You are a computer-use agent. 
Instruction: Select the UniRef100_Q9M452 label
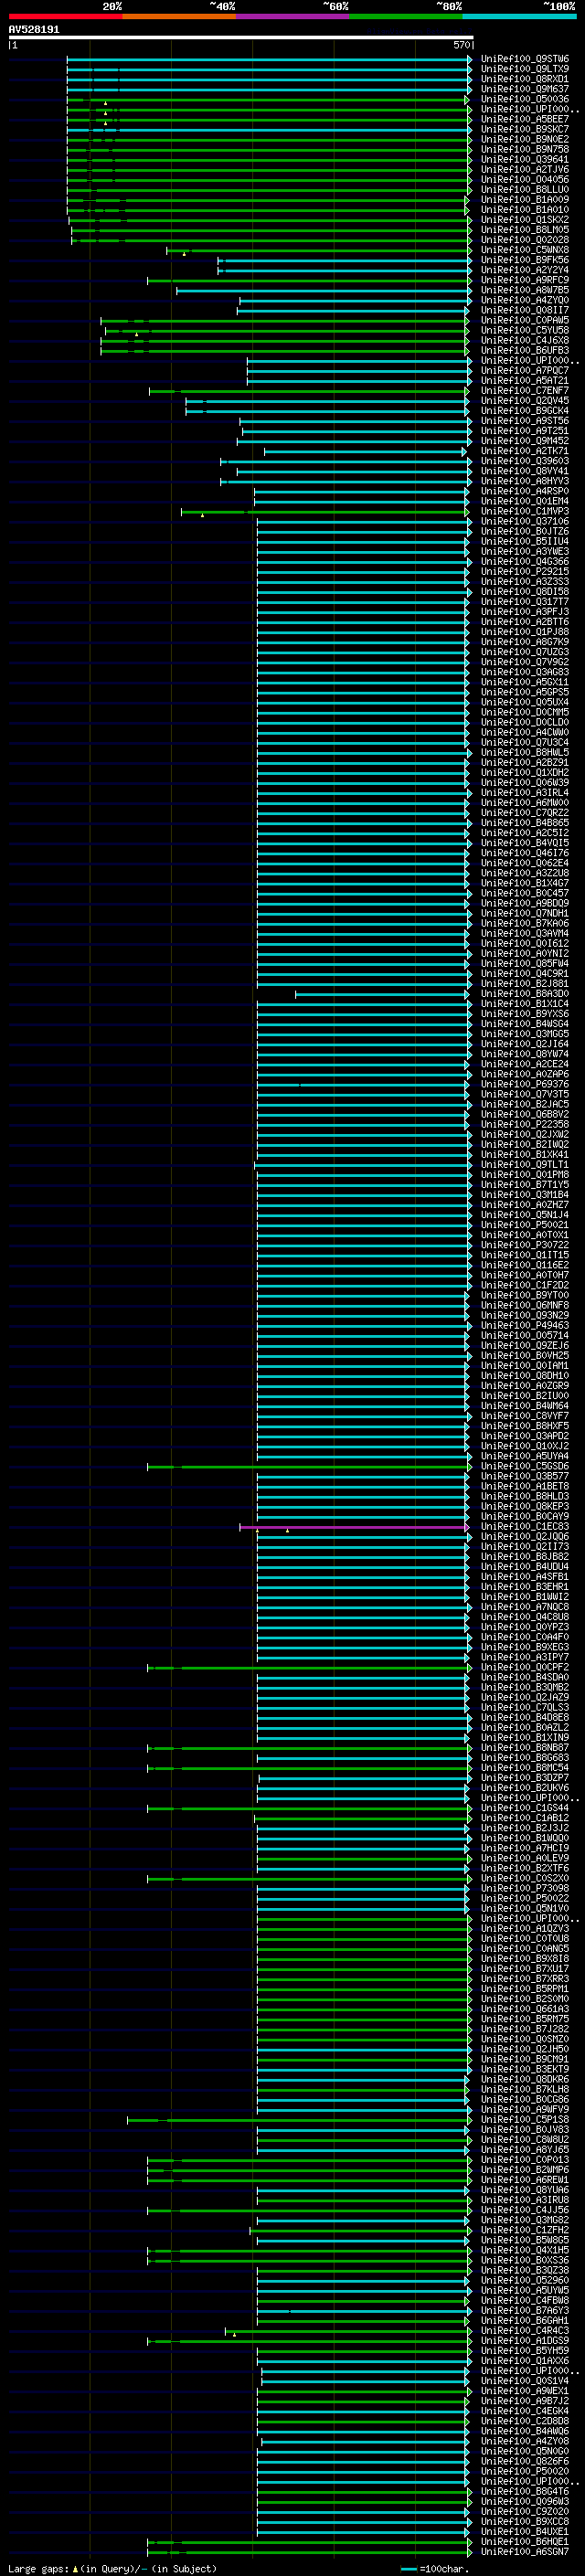tap(525, 441)
